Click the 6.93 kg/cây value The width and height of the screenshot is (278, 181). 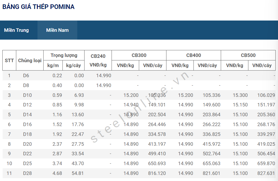tap(79, 95)
